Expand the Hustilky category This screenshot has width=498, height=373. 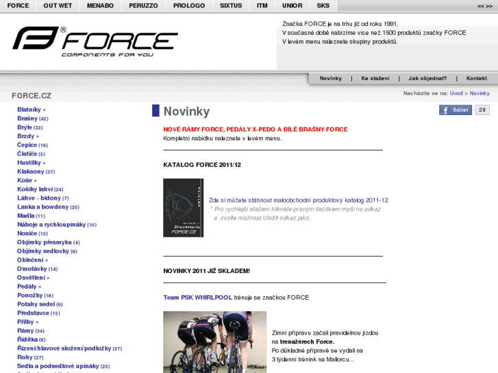tap(32, 163)
